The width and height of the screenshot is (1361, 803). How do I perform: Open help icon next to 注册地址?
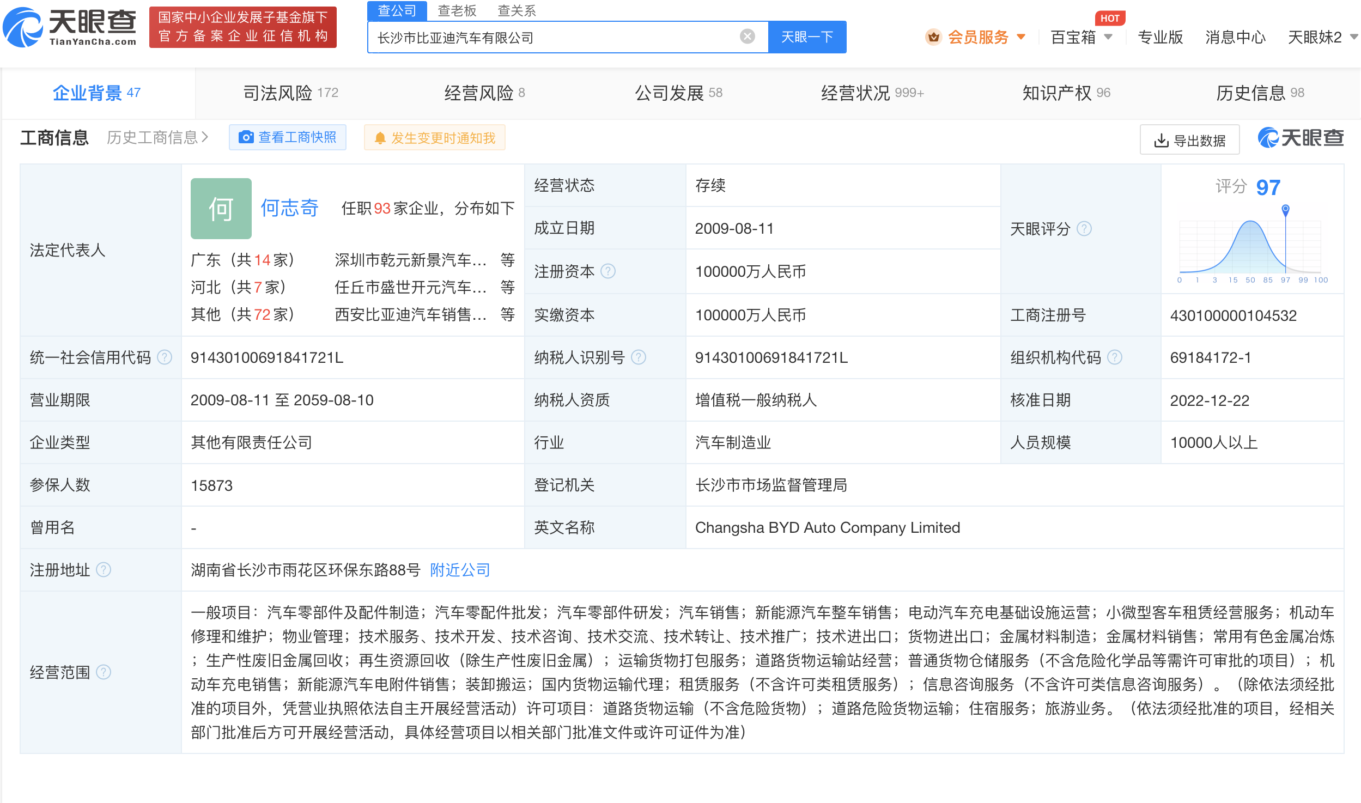pos(104,570)
